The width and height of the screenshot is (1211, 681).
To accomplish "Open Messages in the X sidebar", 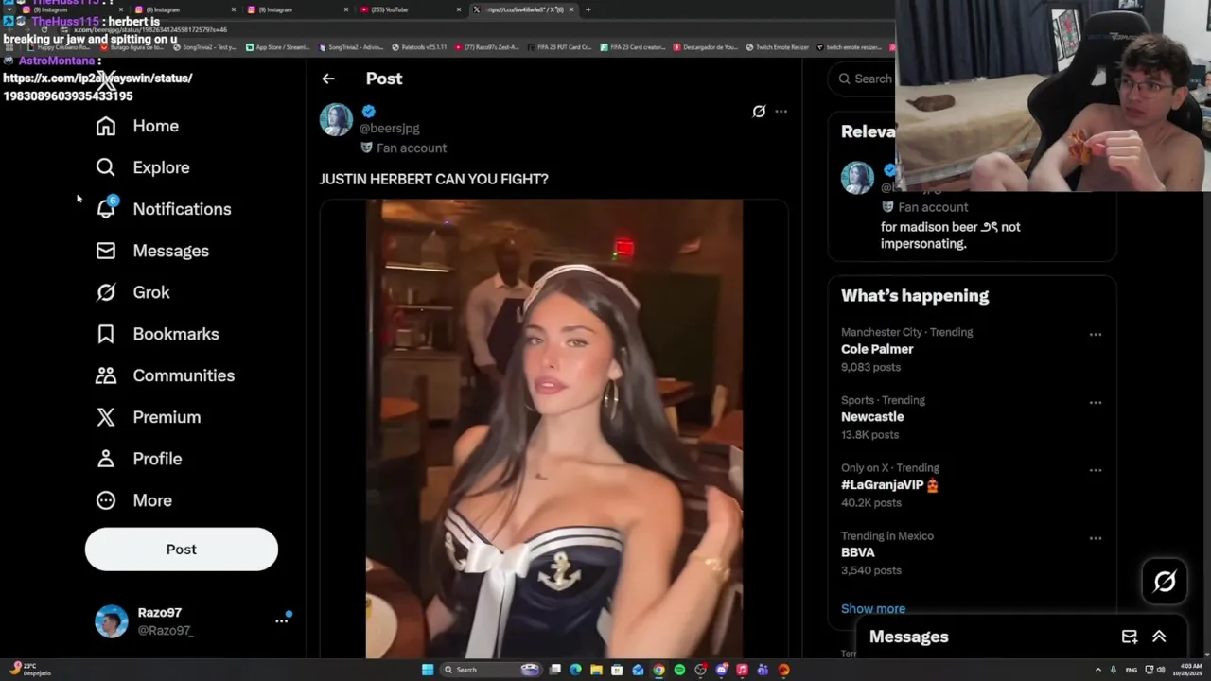I will click(152, 251).
